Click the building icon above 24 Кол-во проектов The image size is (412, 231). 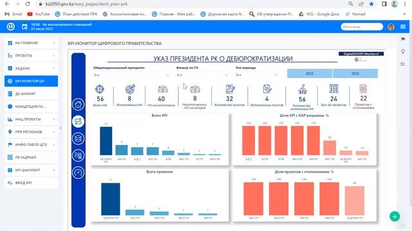click(333, 89)
